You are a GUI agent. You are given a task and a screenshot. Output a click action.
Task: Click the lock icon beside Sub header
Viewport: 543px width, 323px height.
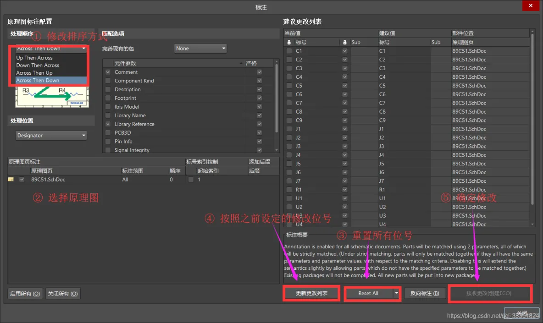point(344,42)
